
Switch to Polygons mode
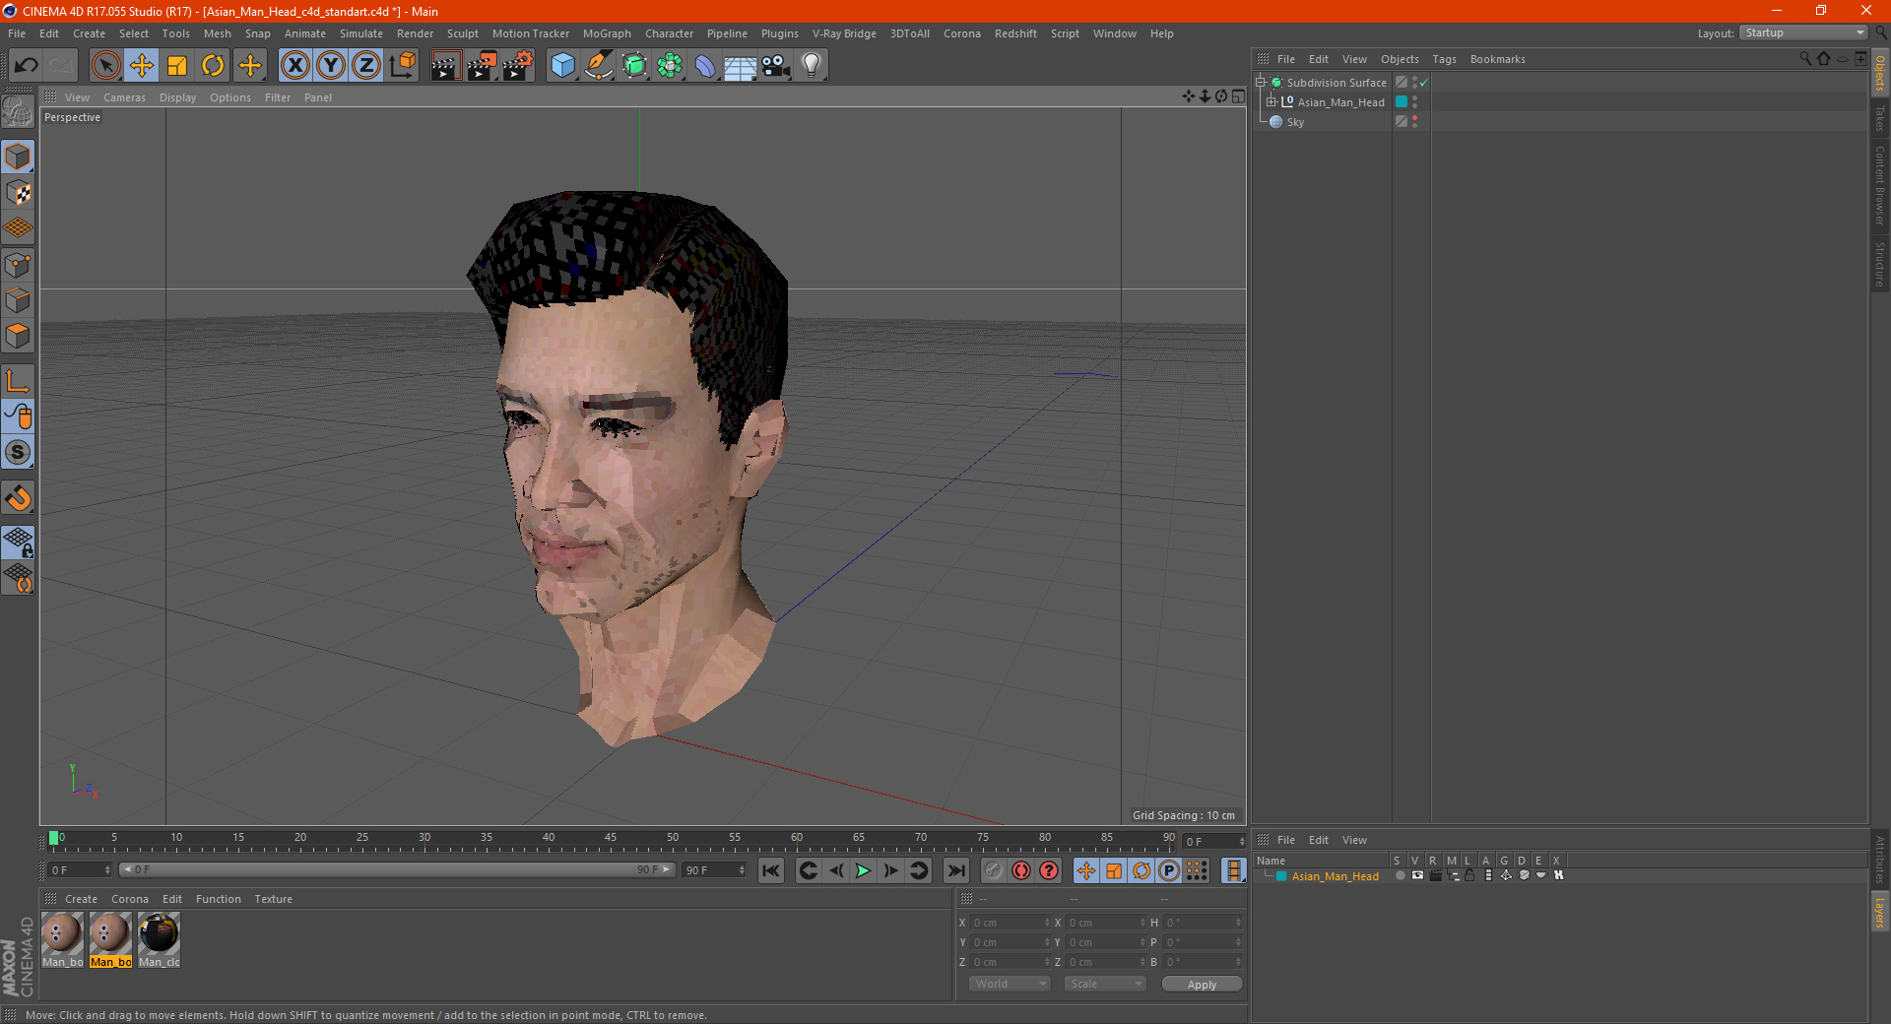click(18, 337)
